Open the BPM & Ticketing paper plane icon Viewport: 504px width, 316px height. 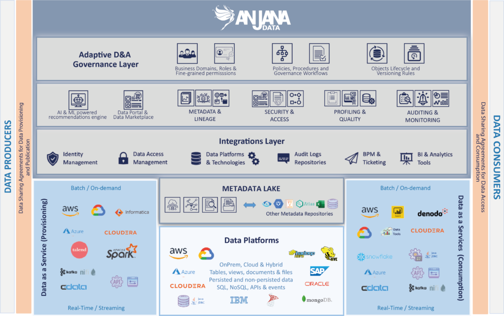pyautogui.click(x=351, y=158)
